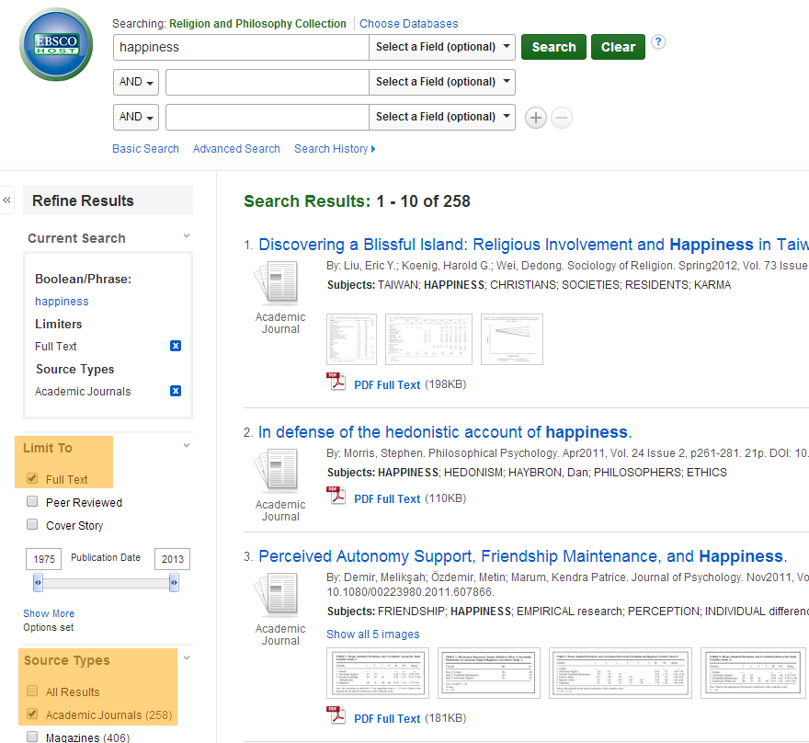
Task: View second table thumbnail of result 3
Action: point(488,673)
